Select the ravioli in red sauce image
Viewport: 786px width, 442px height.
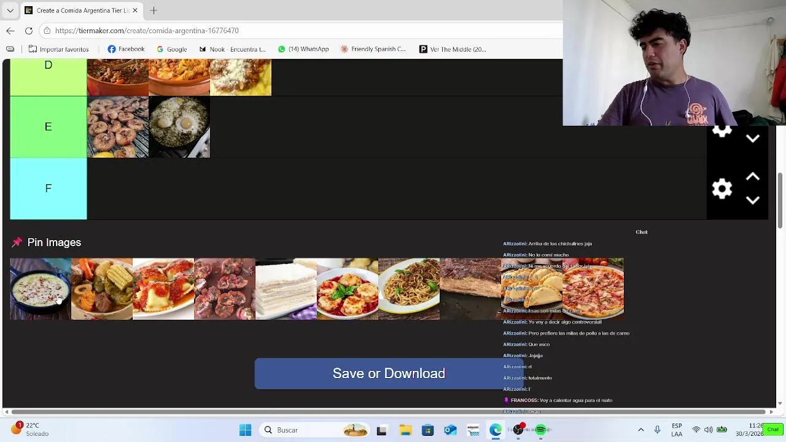click(x=163, y=289)
